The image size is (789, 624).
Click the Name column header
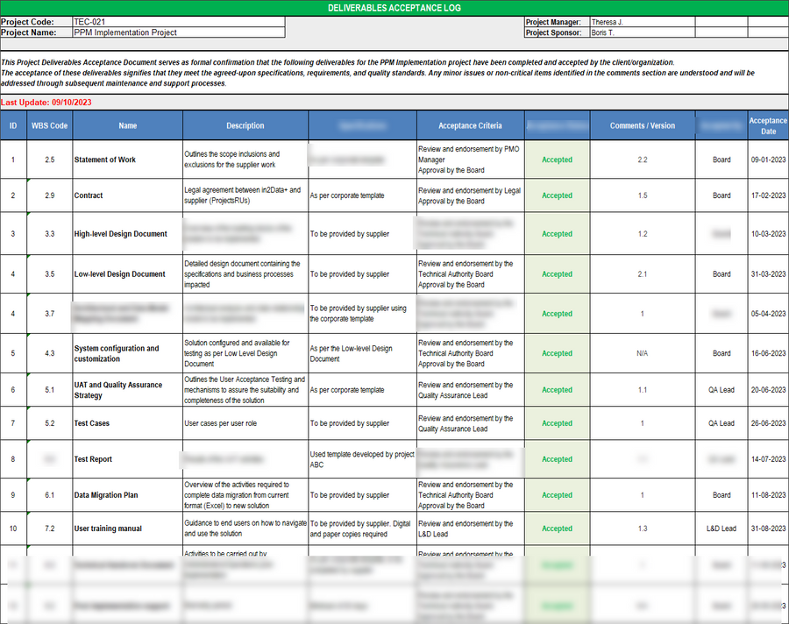click(x=127, y=125)
